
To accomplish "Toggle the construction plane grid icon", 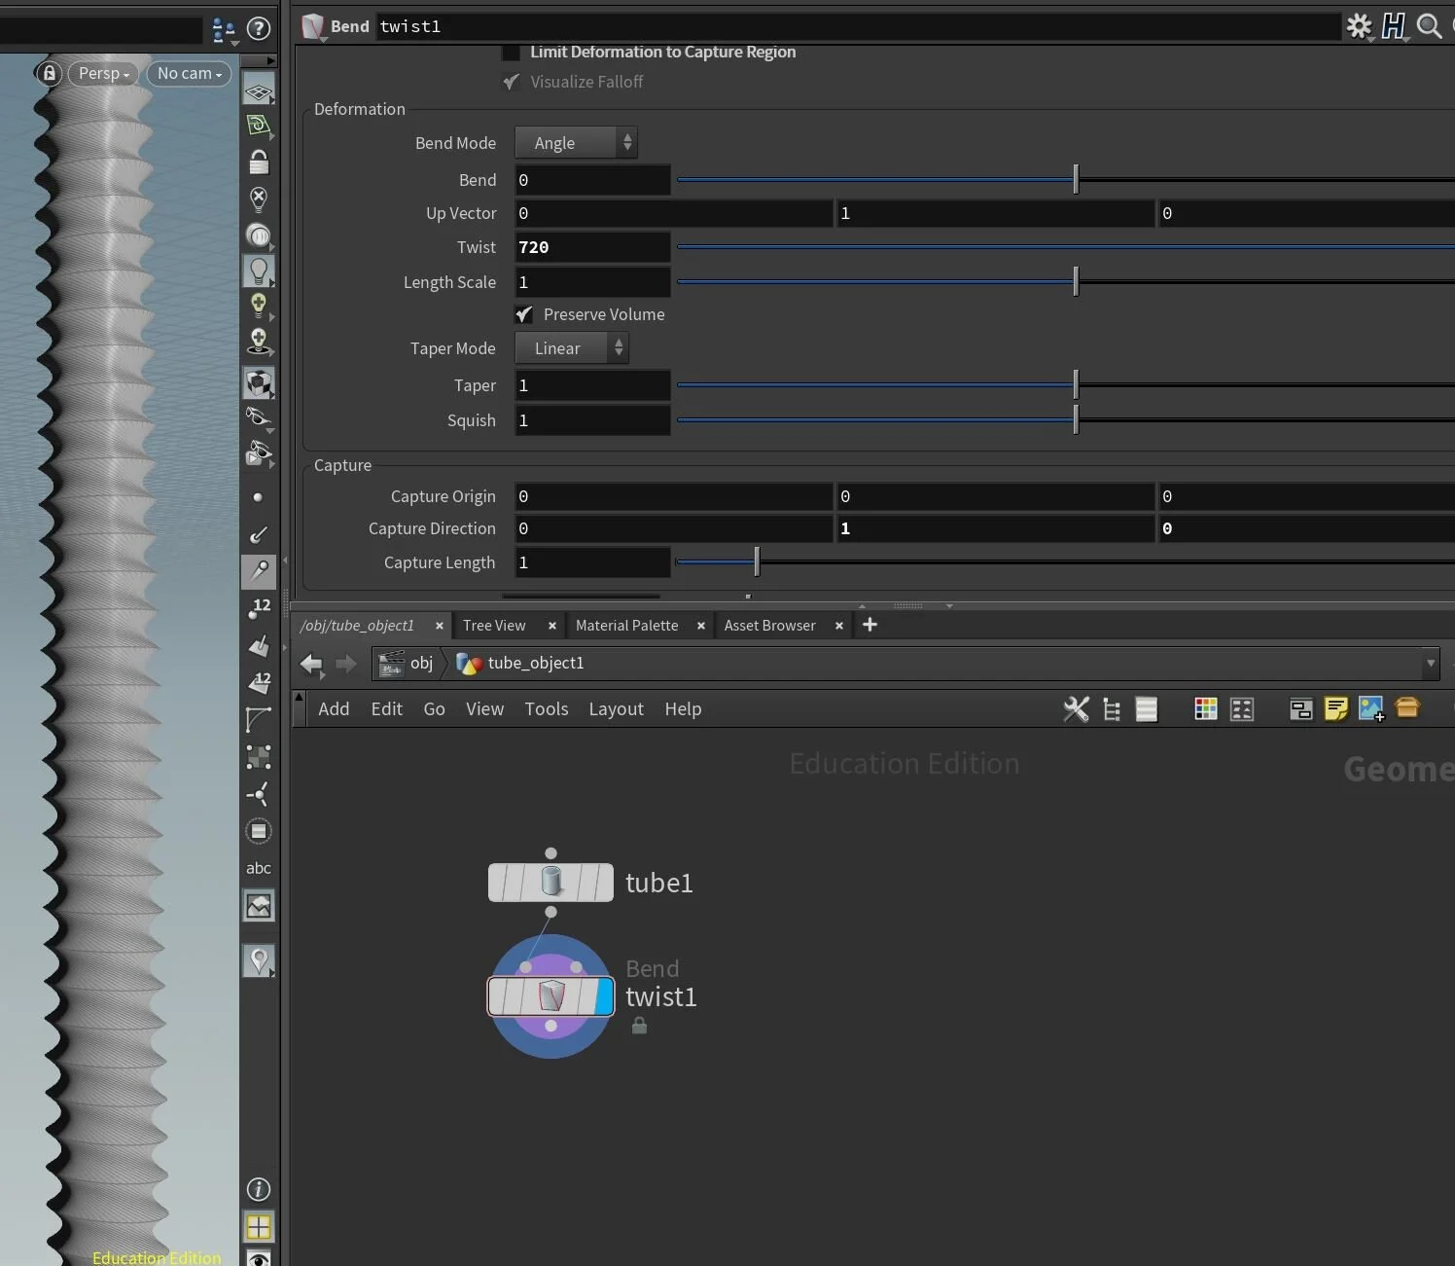I will point(258,90).
